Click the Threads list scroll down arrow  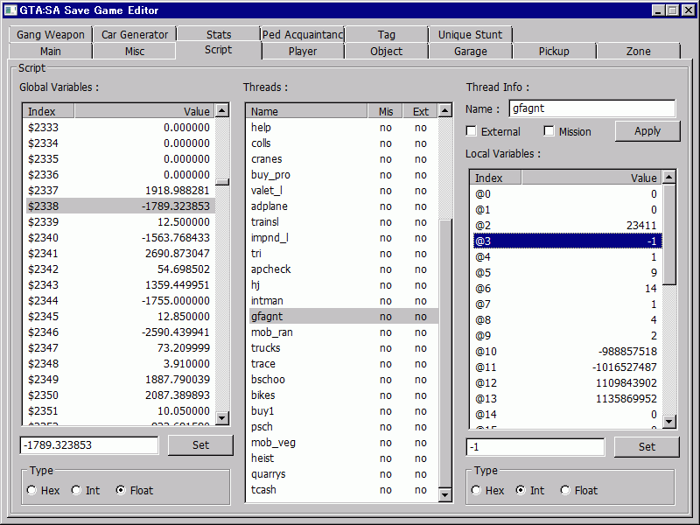[x=445, y=494]
